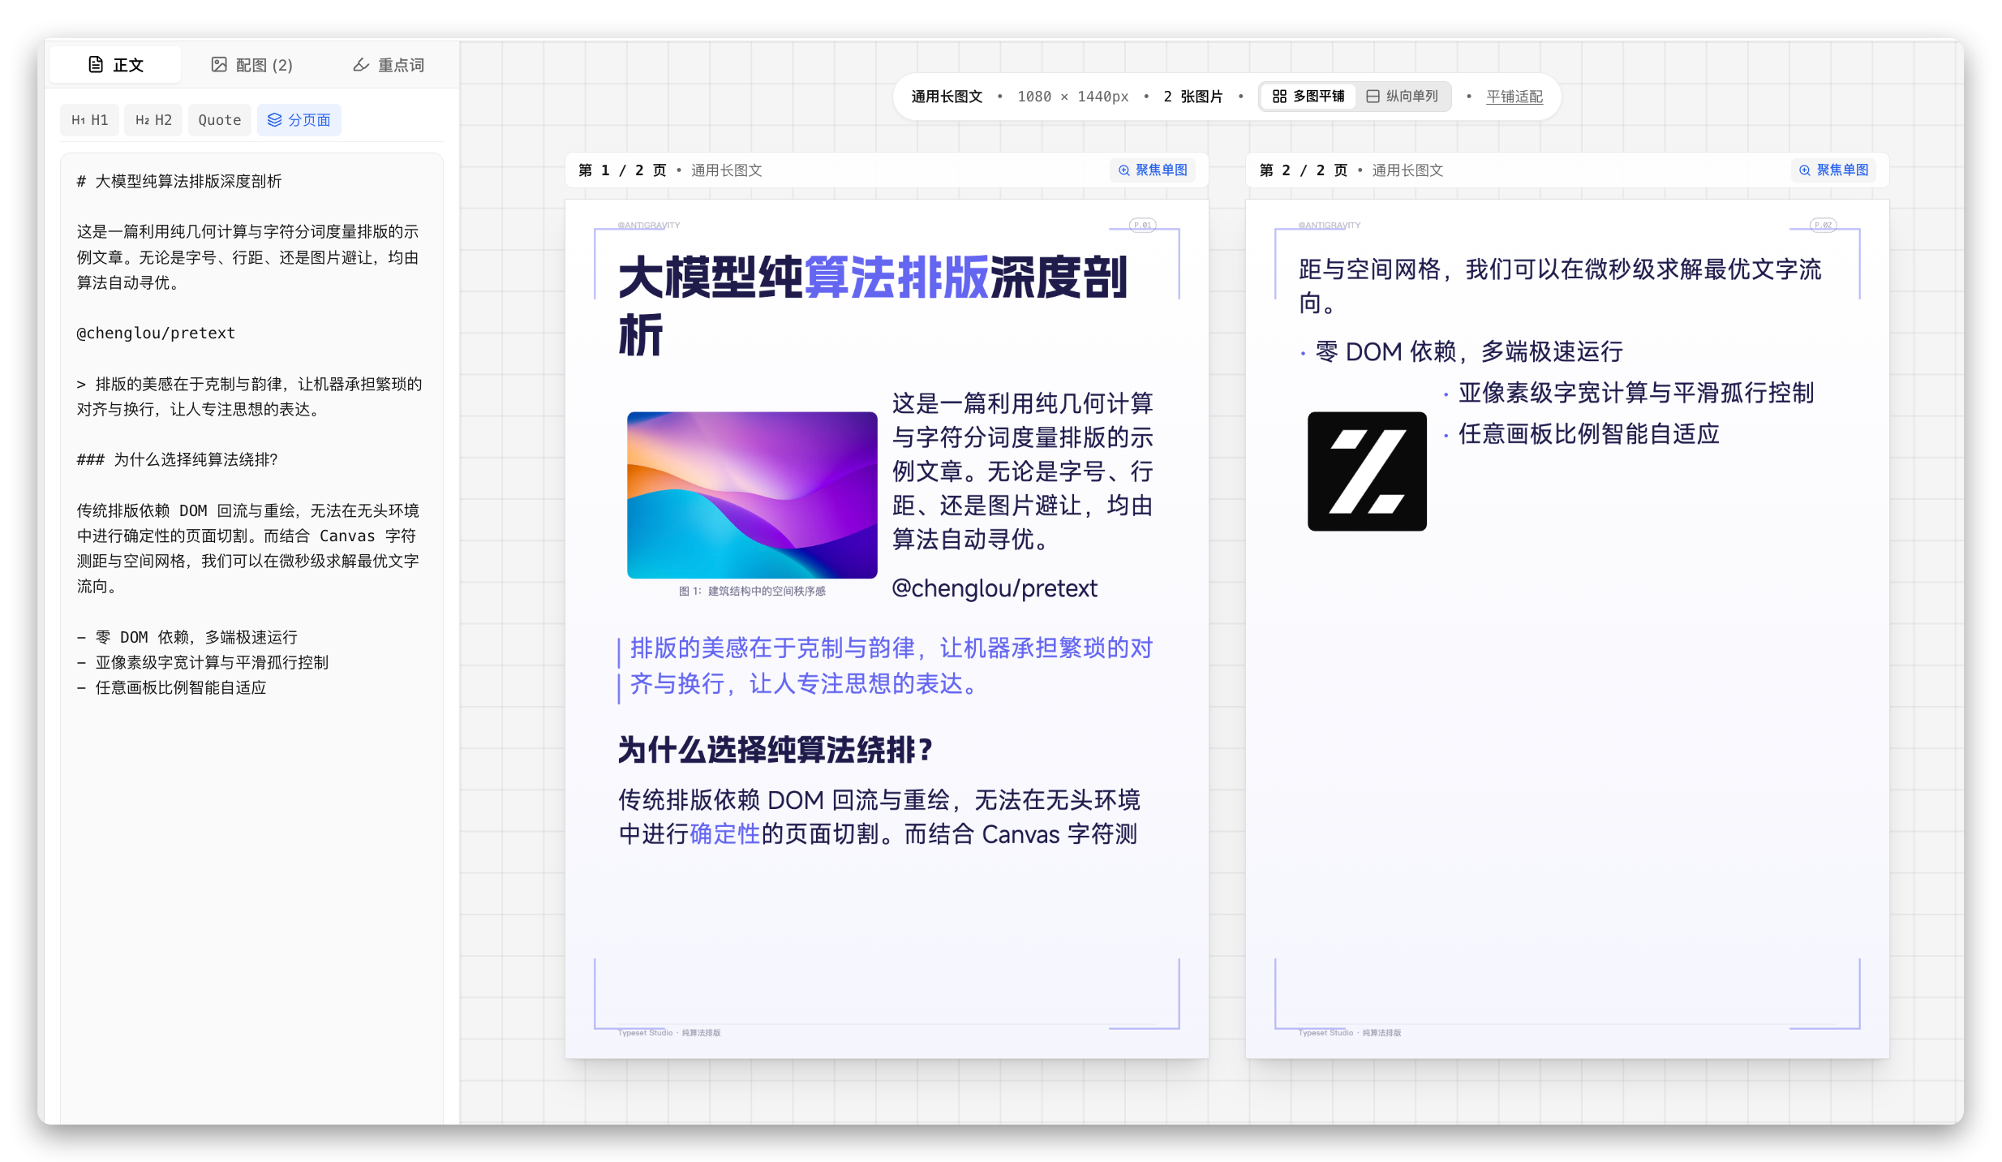Click the 平铺适配 link
The height and width of the screenshot is (1162, 2002).
(x=1514, y=97)
